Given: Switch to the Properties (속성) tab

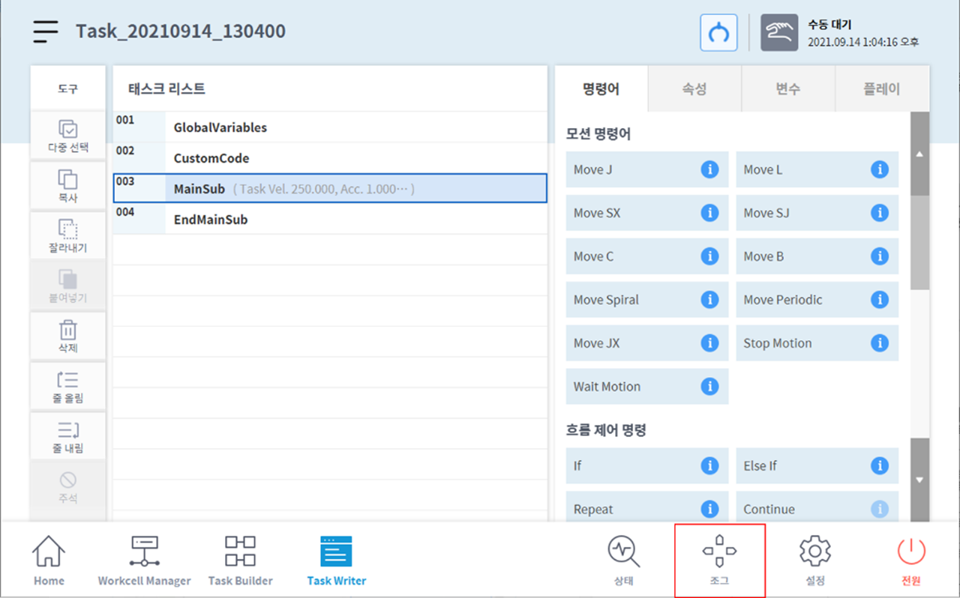Looking at the screenshot, I should pyautogui.click(x=694, y=88).
